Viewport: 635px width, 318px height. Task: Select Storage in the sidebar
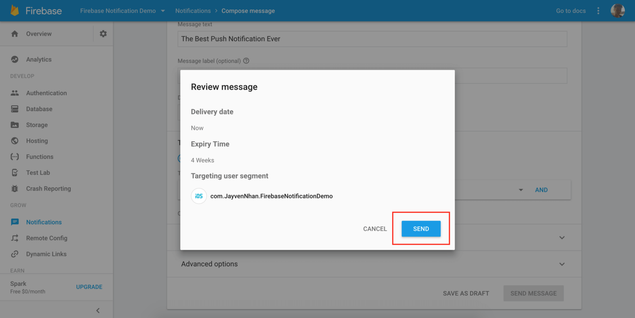point(37,125)
